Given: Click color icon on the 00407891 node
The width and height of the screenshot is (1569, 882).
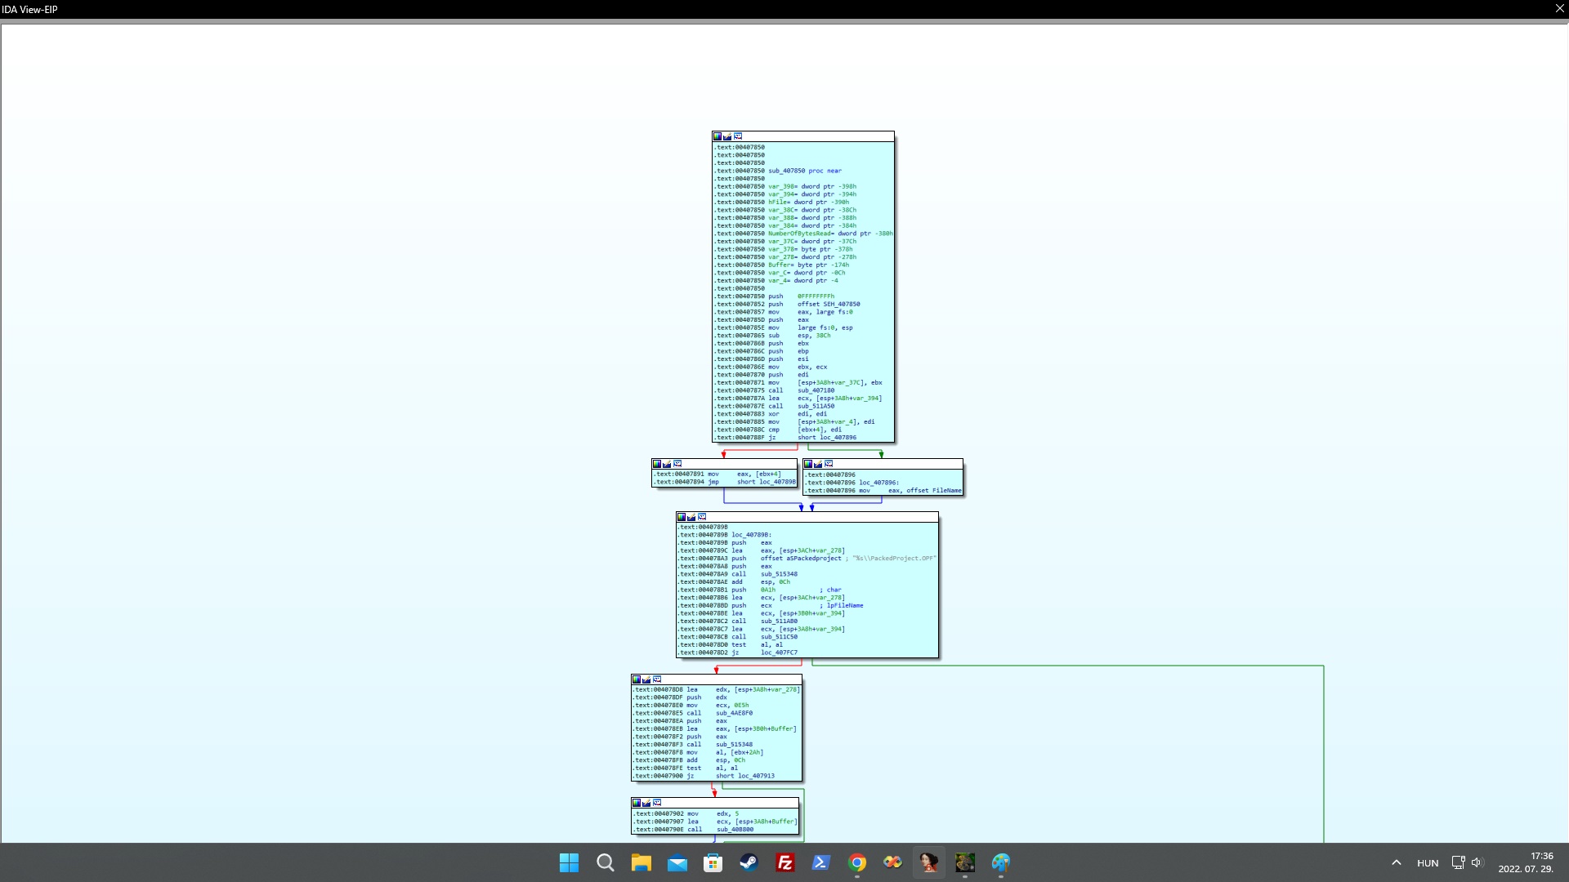Looking at the screenshot, I should click(657, 464).
